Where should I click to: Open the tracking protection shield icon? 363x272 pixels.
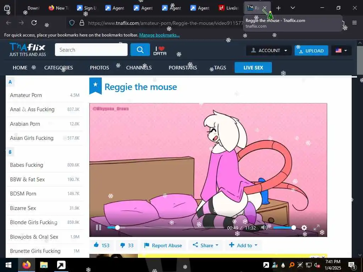pyautogui.click(x=72, y=23)
